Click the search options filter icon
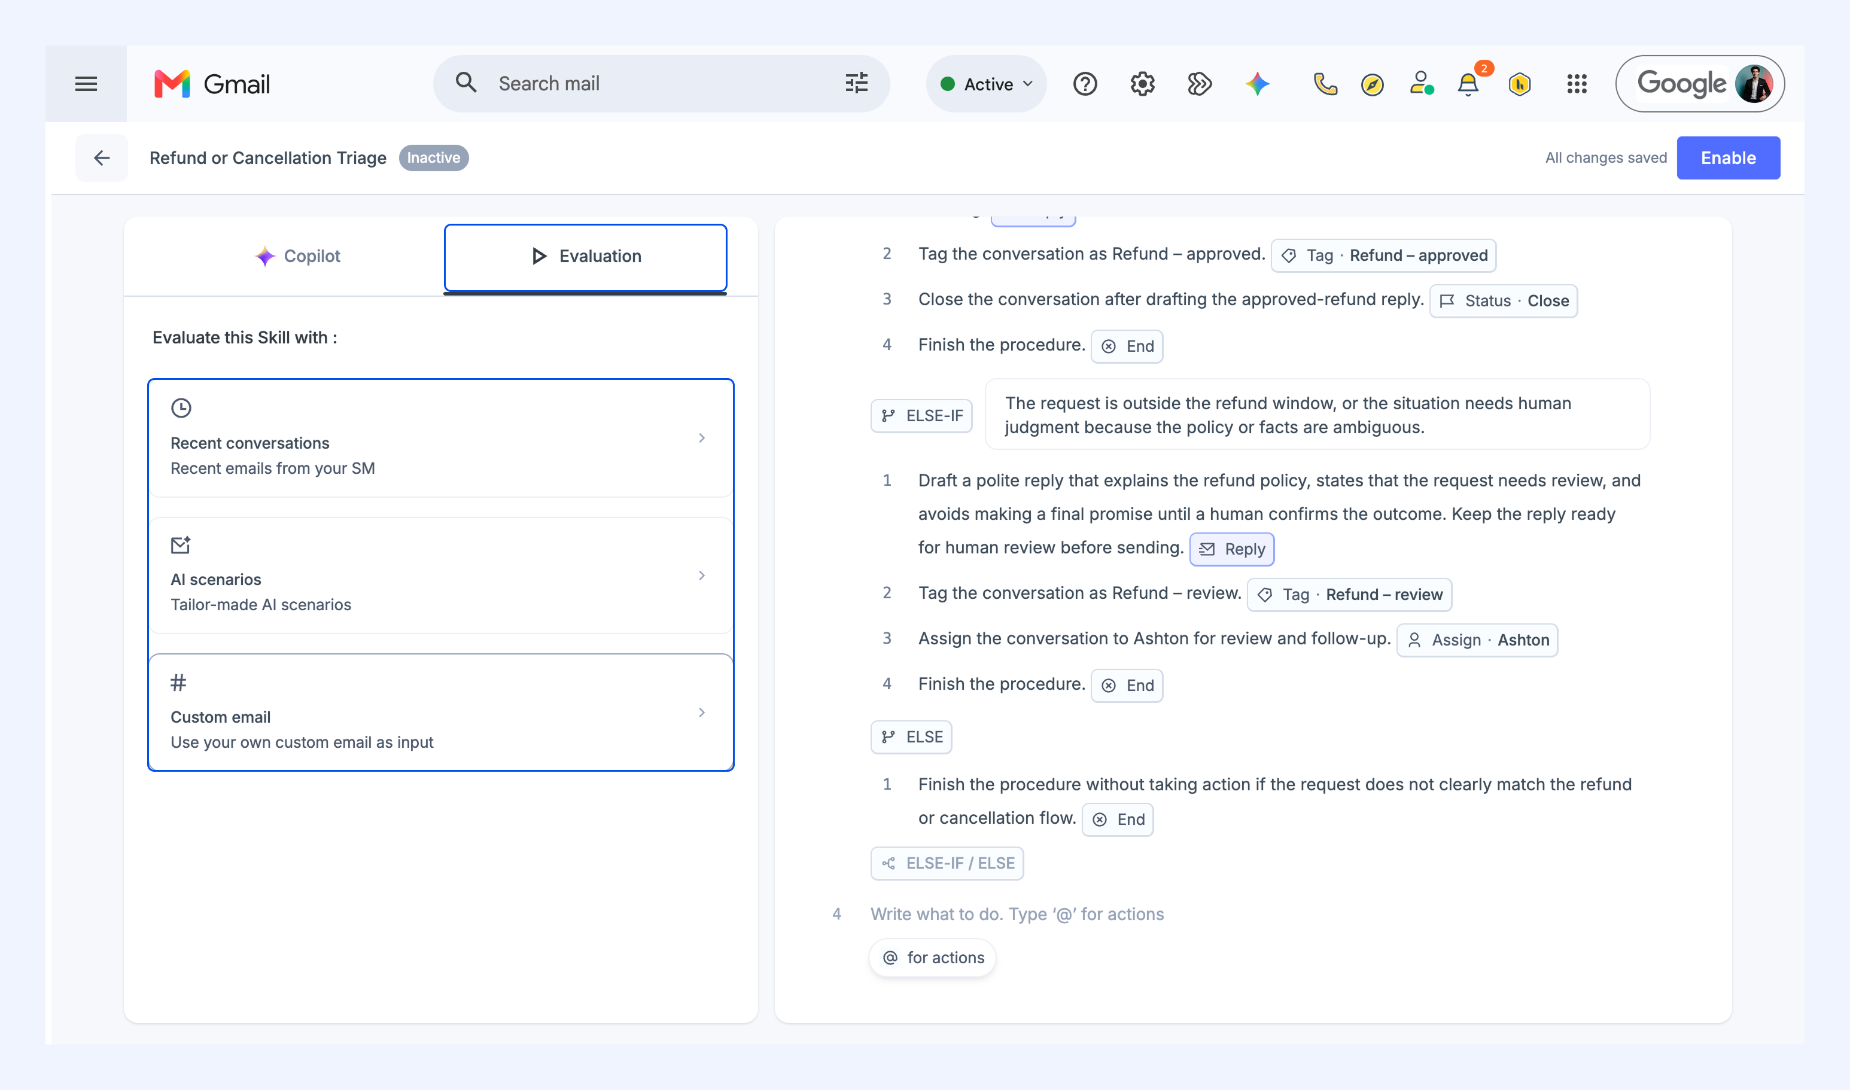Viewport: 1850px width, 1090px height. (x=856, y=83)
